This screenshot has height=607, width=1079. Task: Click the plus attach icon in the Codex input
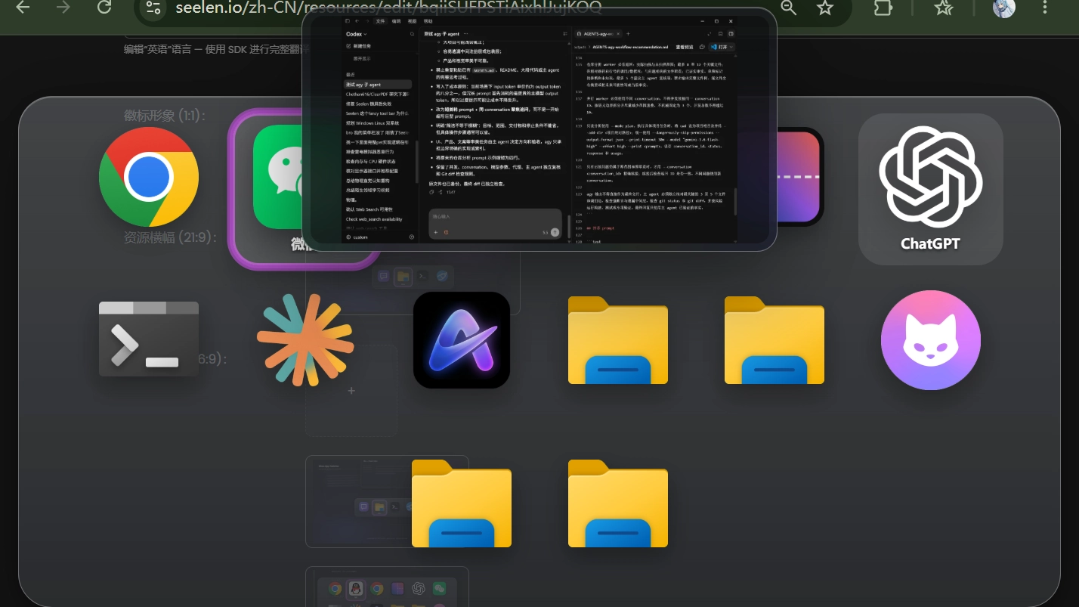(x=435, y=232)
